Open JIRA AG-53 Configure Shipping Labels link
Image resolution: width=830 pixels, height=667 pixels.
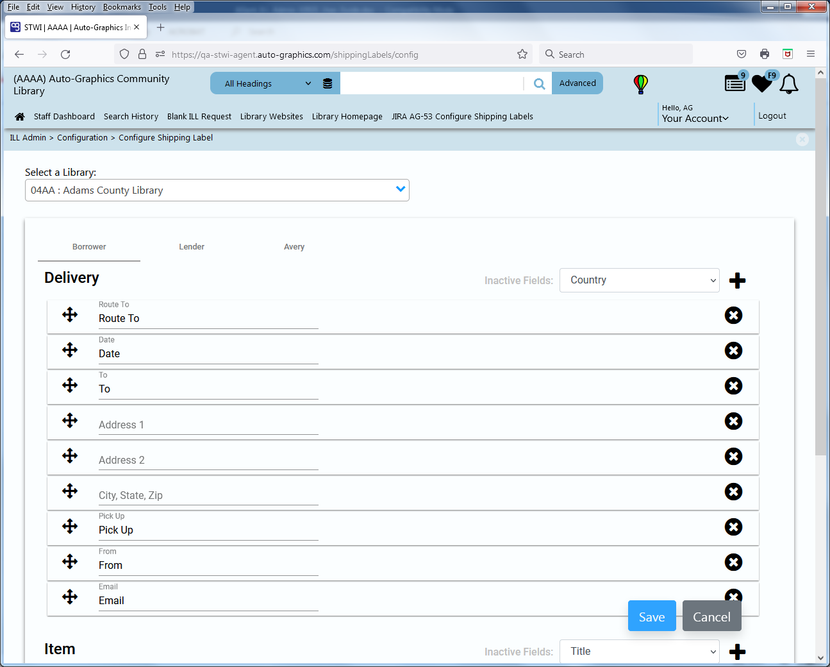coord(463,117)
